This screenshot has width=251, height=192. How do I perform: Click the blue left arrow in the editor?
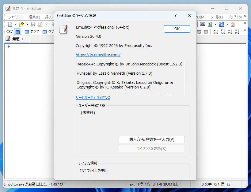point(9,46)
